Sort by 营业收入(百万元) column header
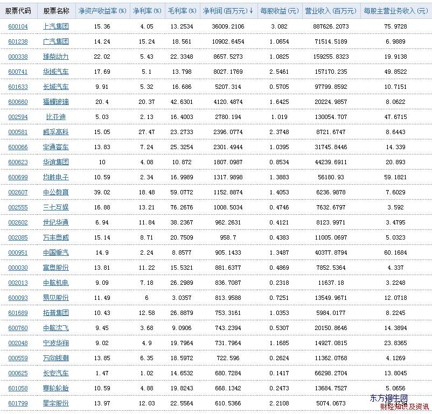 [331, 11]
